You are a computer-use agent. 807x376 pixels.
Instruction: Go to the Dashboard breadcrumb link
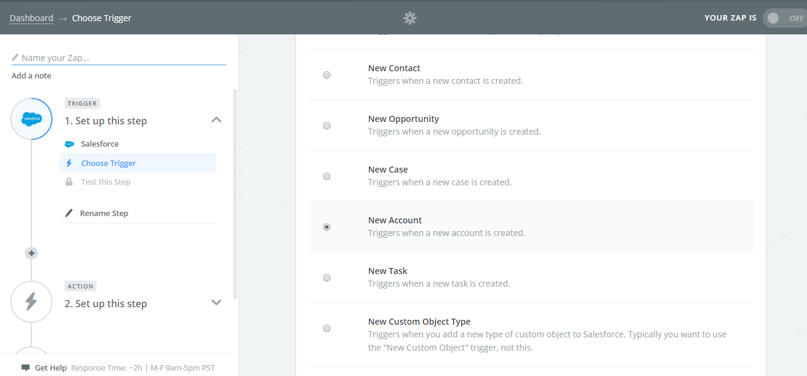coord(31,18)
